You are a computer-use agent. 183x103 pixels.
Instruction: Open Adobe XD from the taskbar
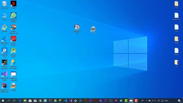point(116,100)
